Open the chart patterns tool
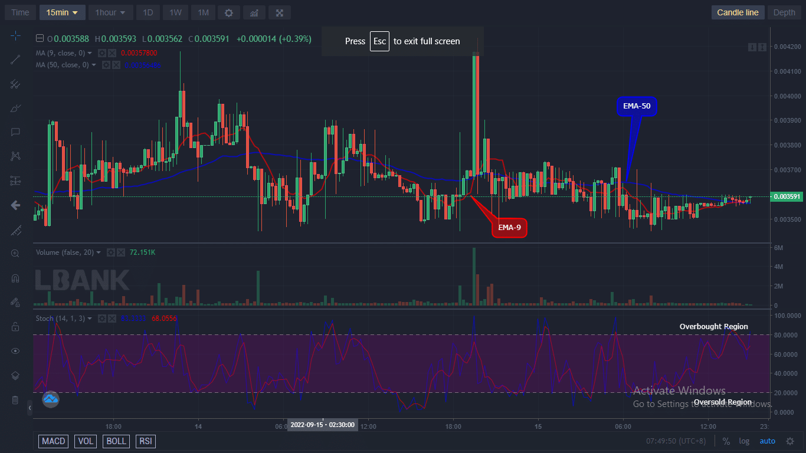Viewport: 806px width, 453px height. point(15,156)
